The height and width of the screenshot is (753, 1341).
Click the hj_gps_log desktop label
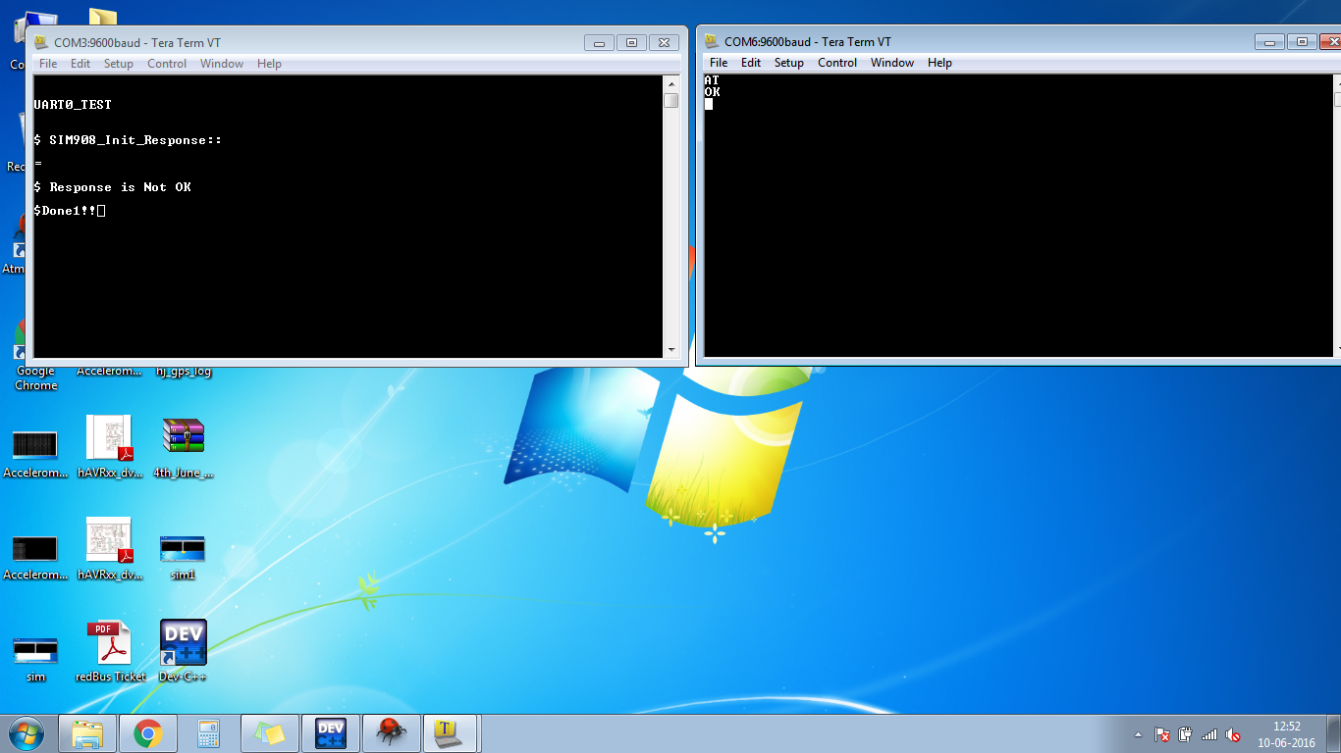[x=184, y=372]
